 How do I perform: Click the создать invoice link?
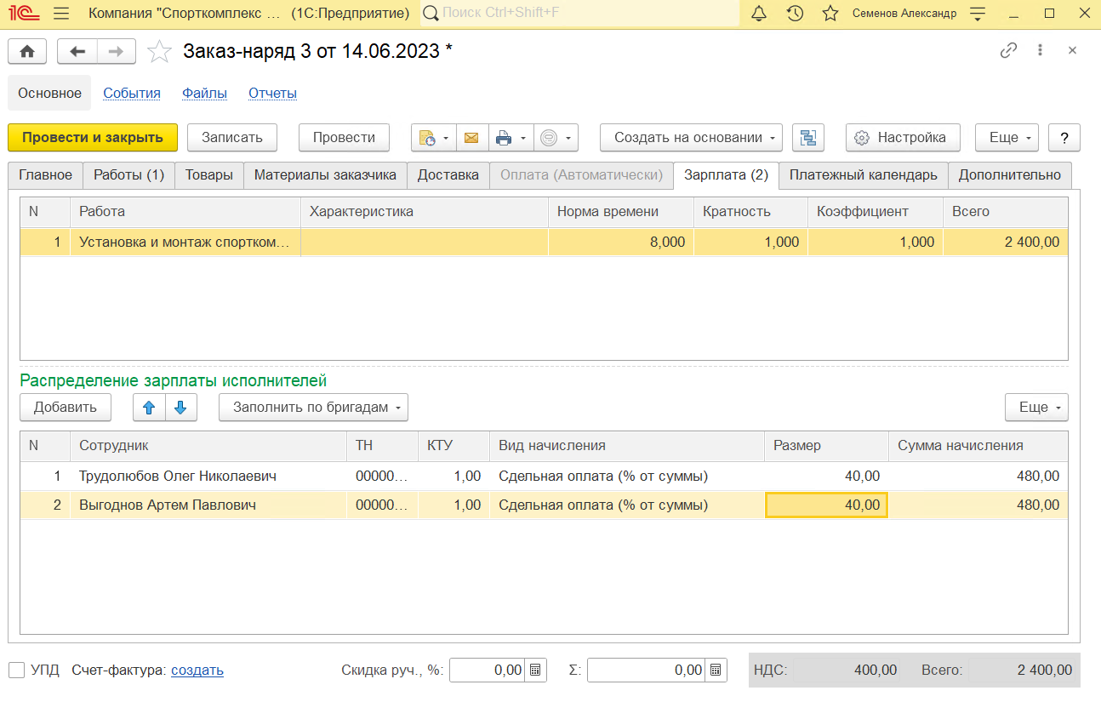pos(197,671)
